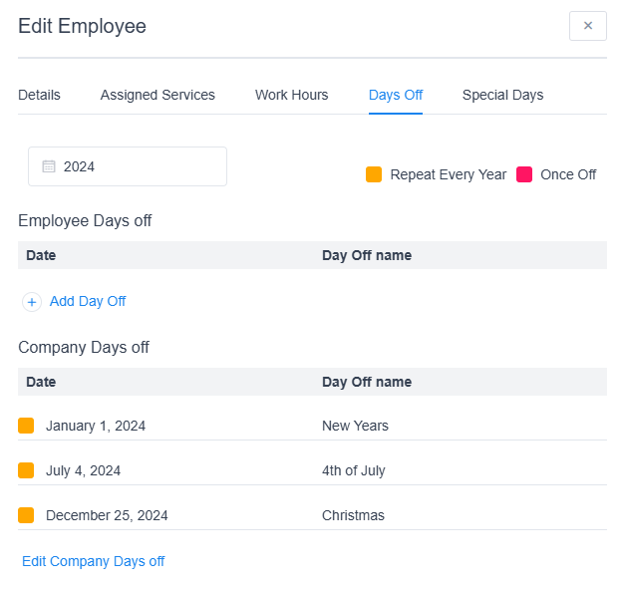Click Edit Company Days off link
Image resolution: width=622 pixels, height=590 pixels.
94,561
